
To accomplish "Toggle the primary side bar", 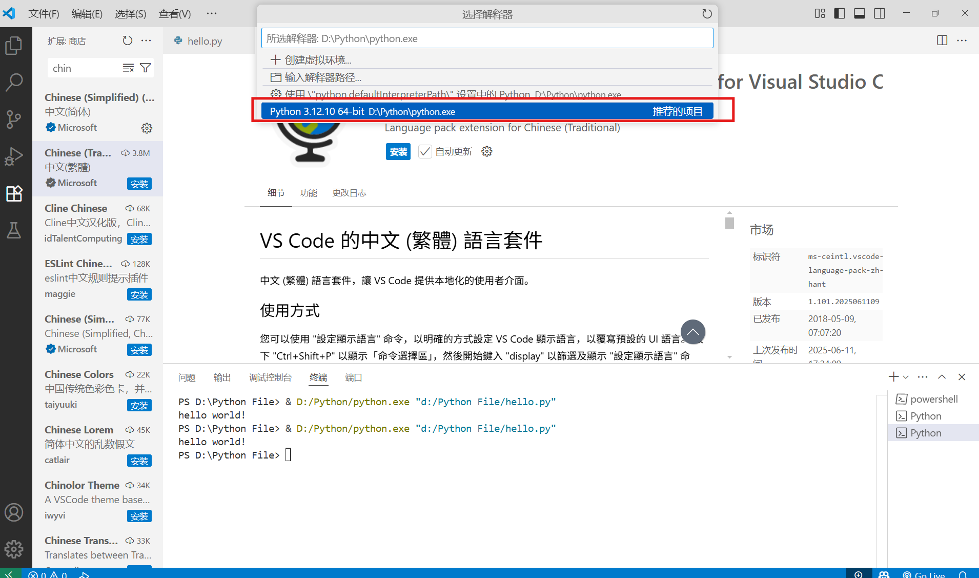I will [x=840, y=13].
